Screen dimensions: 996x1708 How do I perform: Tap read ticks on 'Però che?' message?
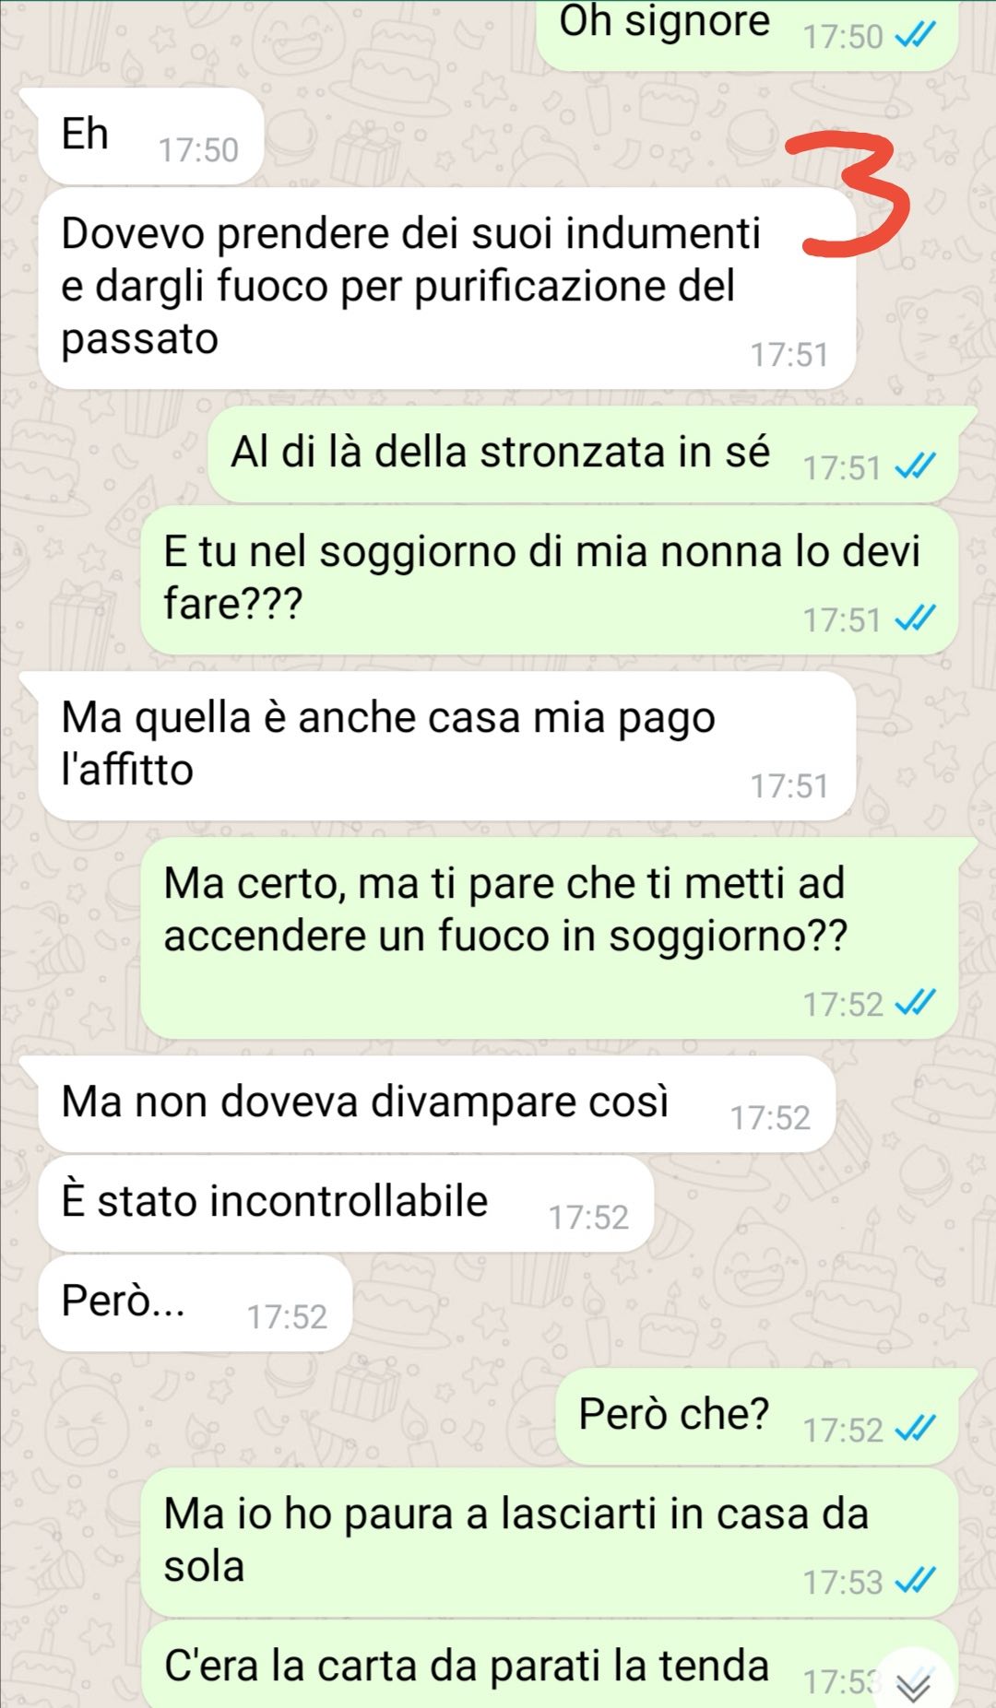pyautogui.click(x=916, y=1429)
